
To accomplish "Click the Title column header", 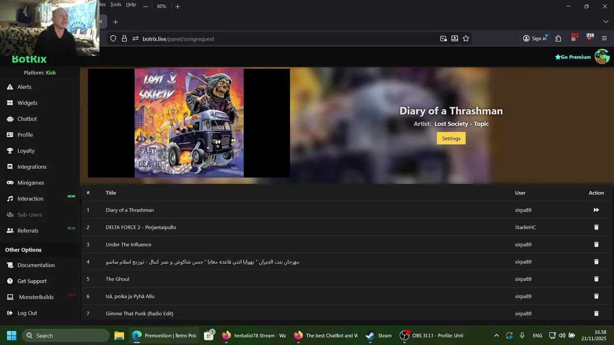I will tap(111, 193).
